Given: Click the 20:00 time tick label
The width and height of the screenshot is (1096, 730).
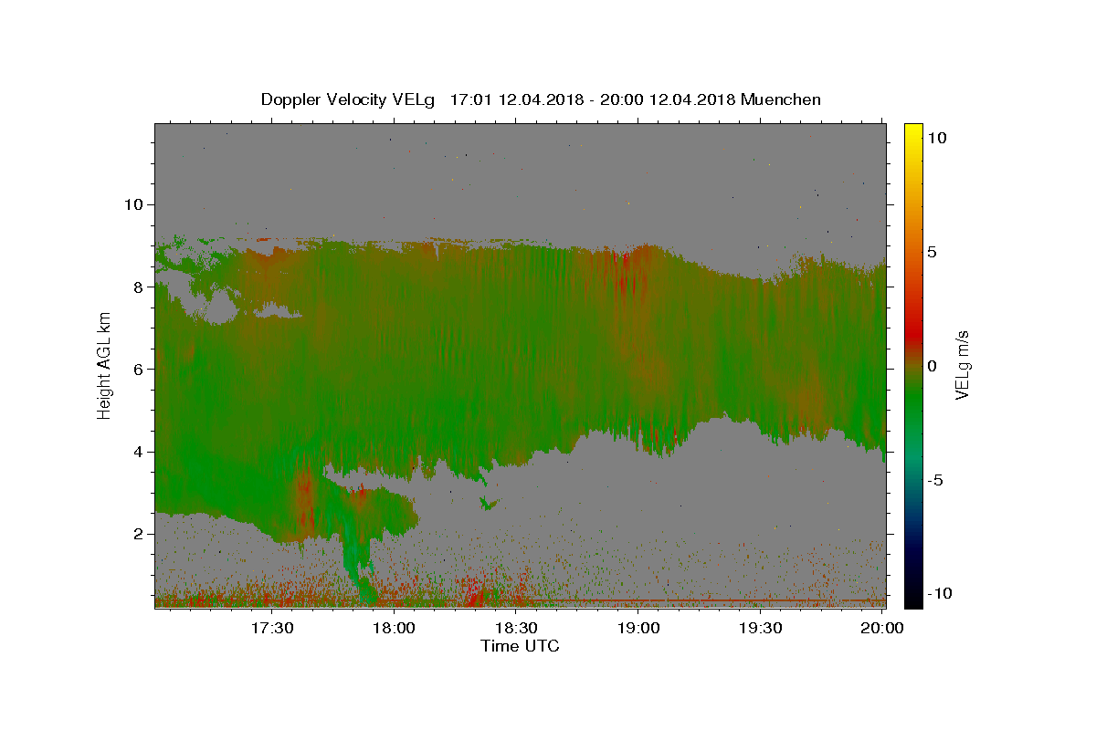Looking at the screenshot, I should (x=882, y=628).
